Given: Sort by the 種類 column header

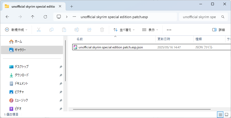Looking at the screenshot, I should [x=199, y=39].
